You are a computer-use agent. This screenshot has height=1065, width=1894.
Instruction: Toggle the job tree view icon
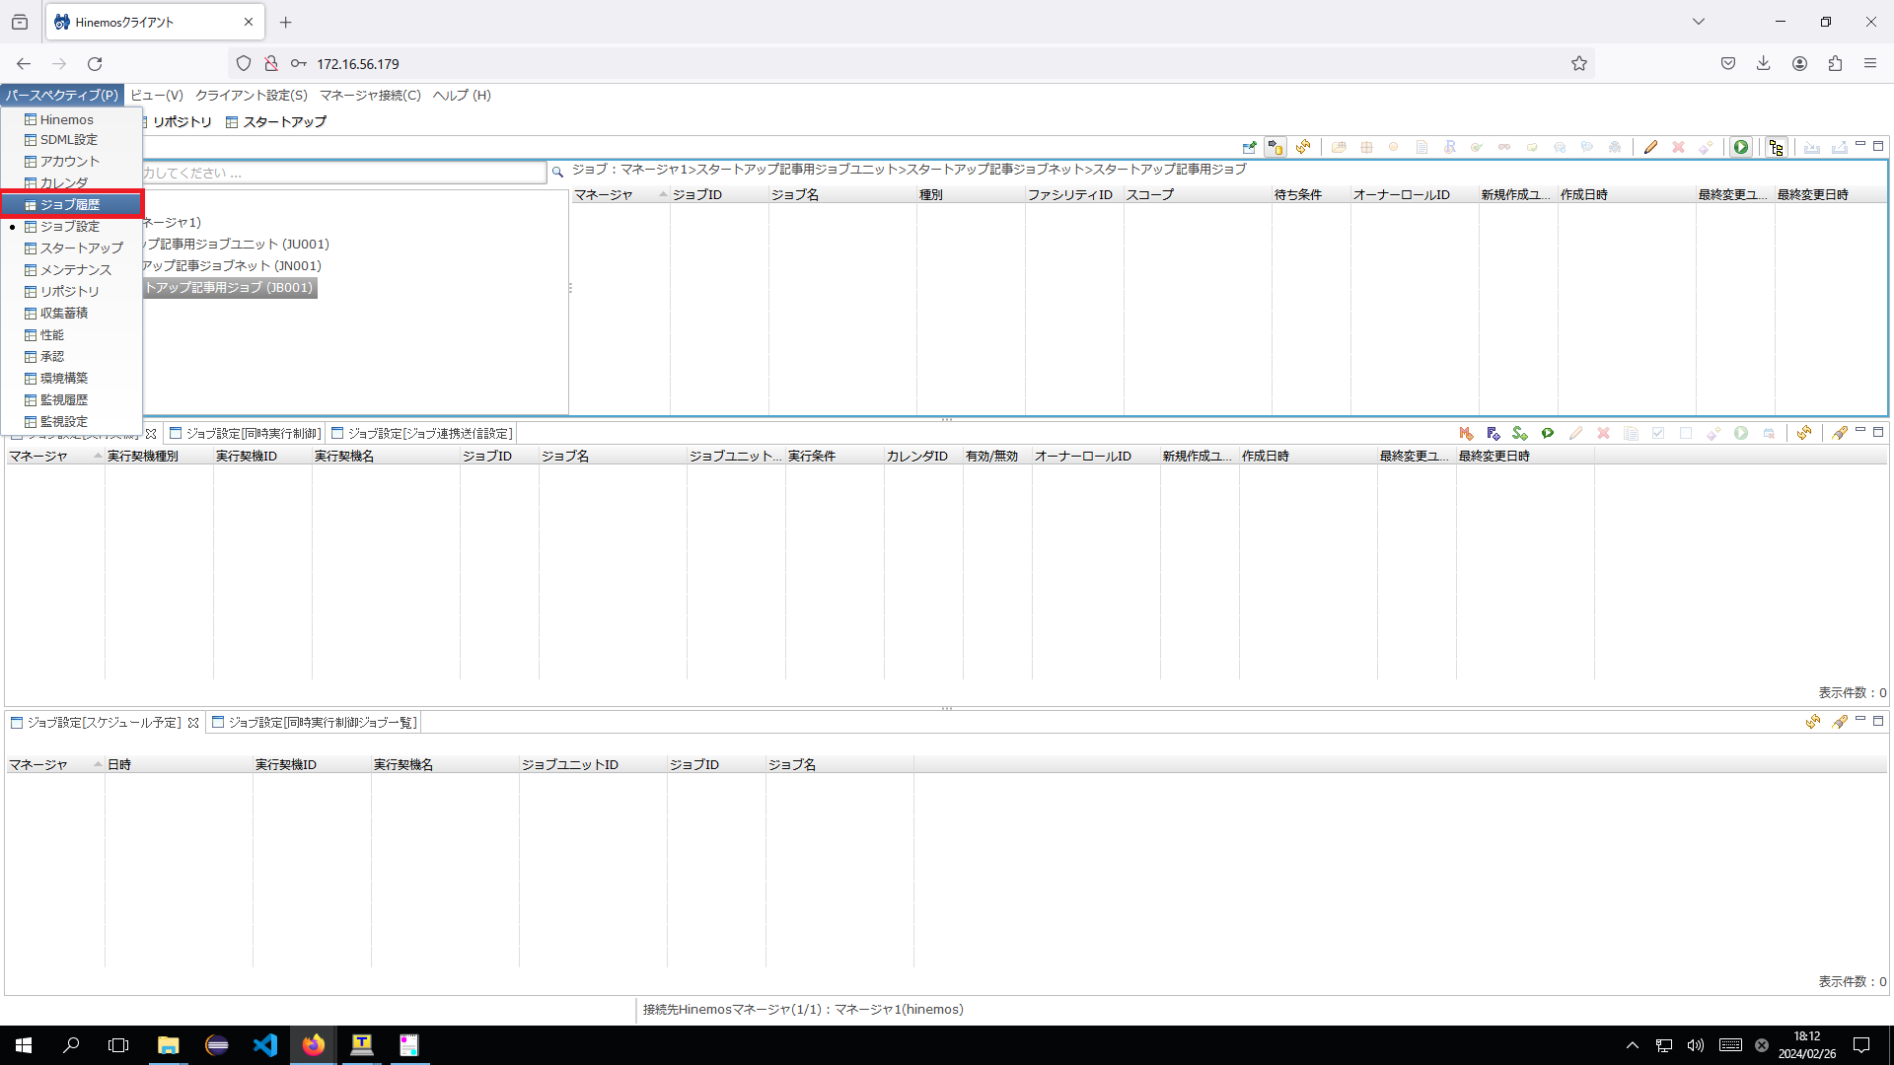tap(1777, 148)
